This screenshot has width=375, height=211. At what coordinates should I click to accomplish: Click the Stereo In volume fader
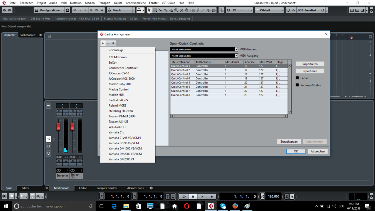58,127
